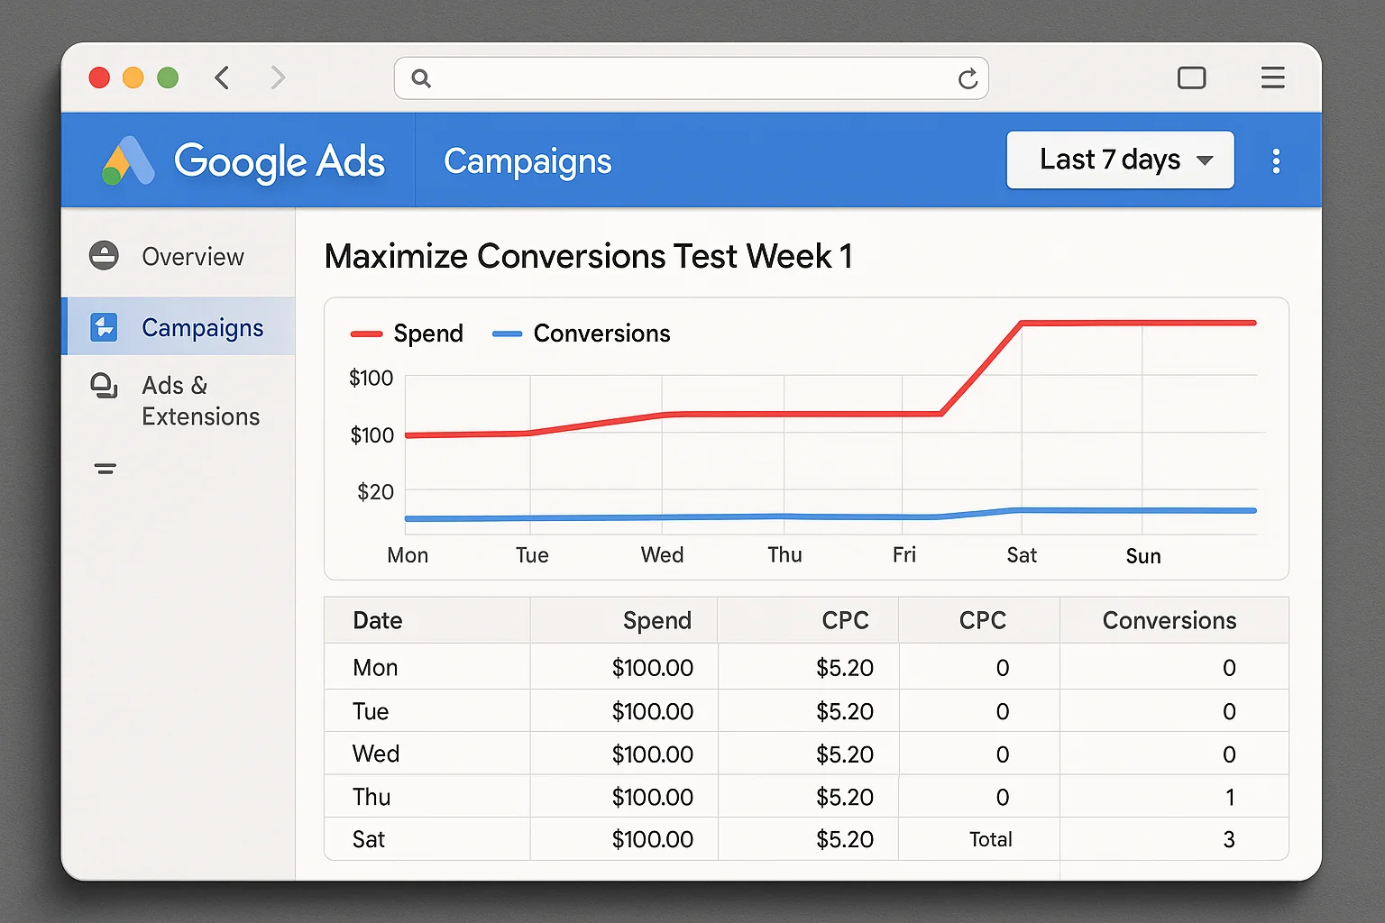Open the Last 7 days date range dropdown

[x=1120, y=160]
